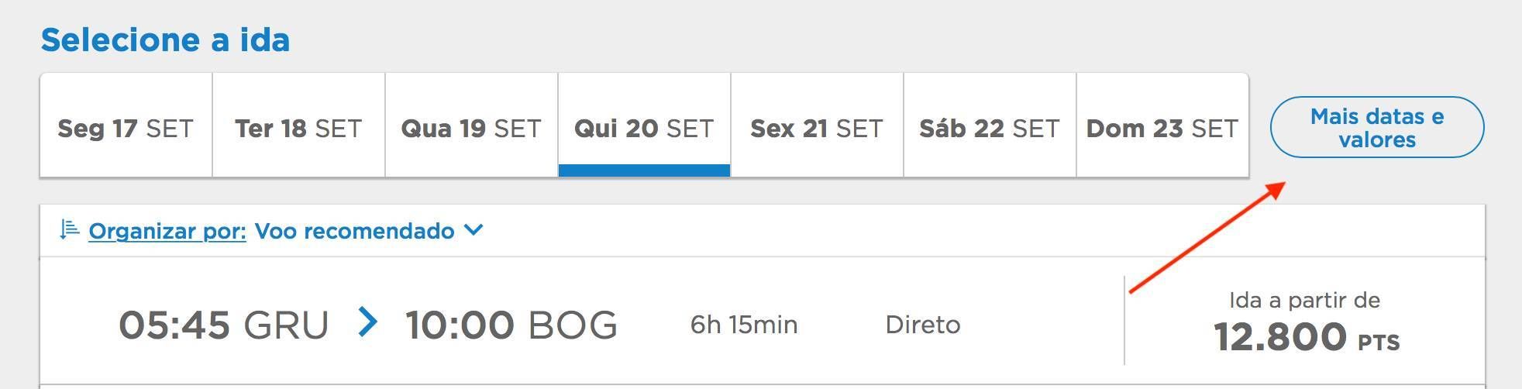Expand the chevron after Voo recomendado
Image resolution: width=1522 pixels, height=389 pixels.
tap(473, 230)
